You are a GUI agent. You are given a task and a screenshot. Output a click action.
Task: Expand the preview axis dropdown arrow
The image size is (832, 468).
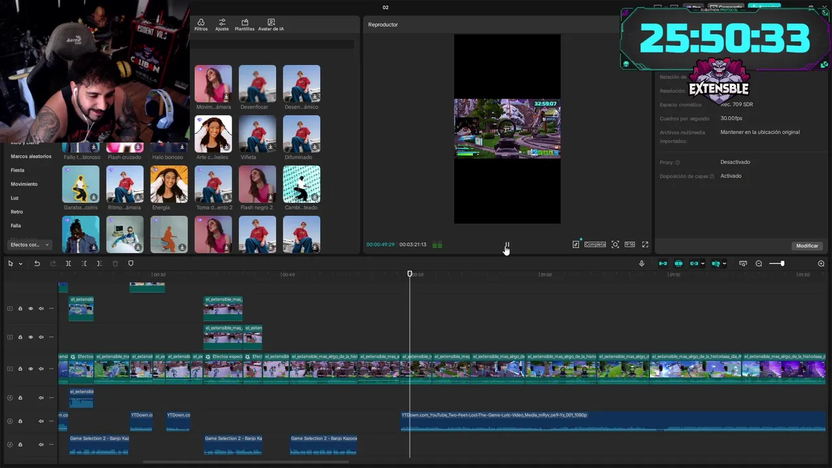(724, 263)
